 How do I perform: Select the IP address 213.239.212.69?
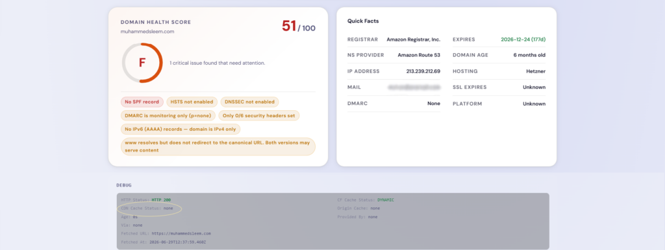pos(423,71)
